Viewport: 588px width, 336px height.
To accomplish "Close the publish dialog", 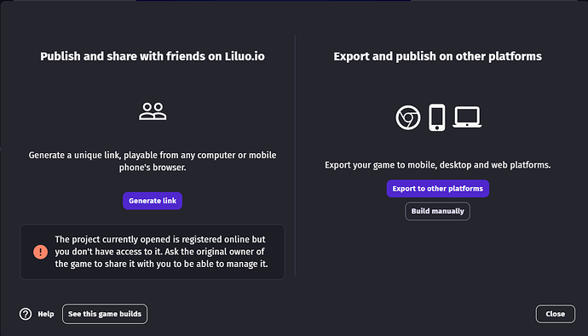I will pos(555,314).
